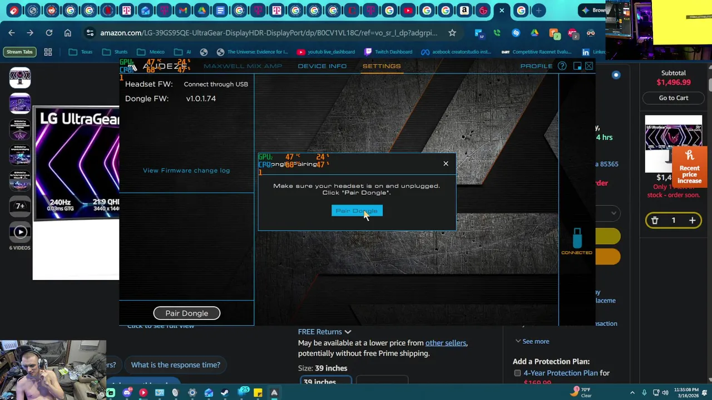Delete cart item with trash icon
The image size is (712, 400).
(655, 221)
